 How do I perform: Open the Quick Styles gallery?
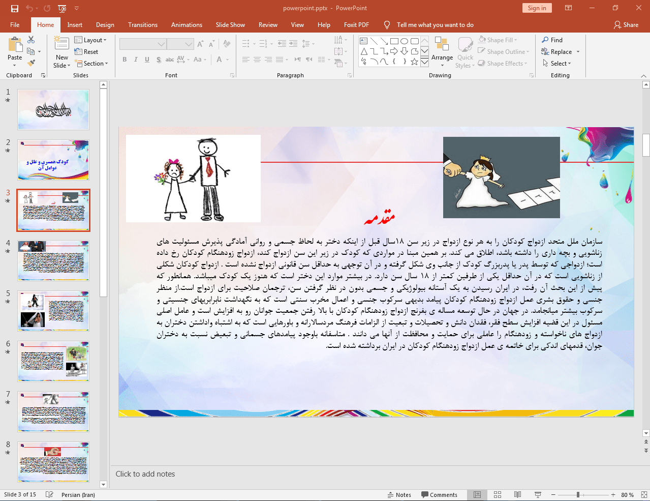tap(465, 53)
